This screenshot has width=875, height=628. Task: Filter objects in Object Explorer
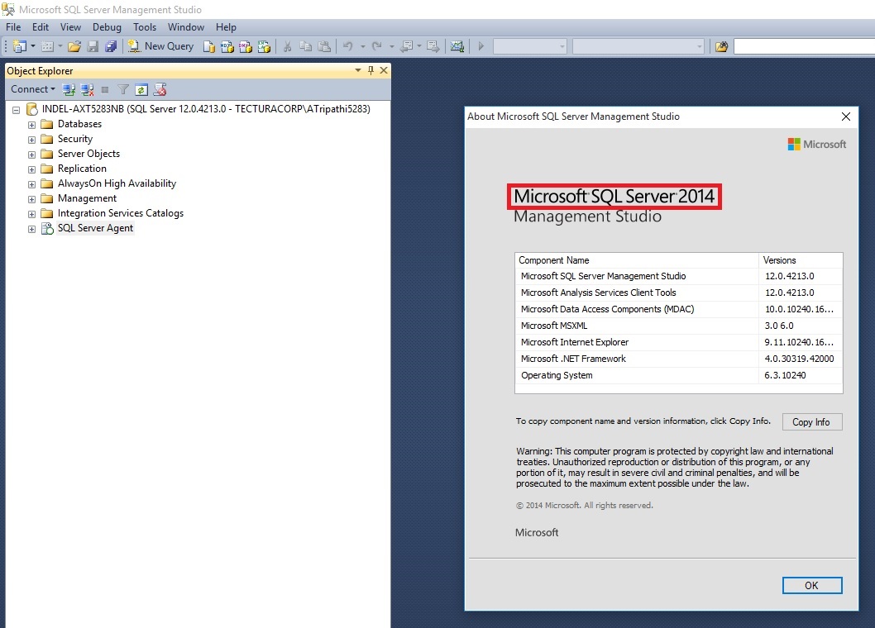[x=122, y=88]
